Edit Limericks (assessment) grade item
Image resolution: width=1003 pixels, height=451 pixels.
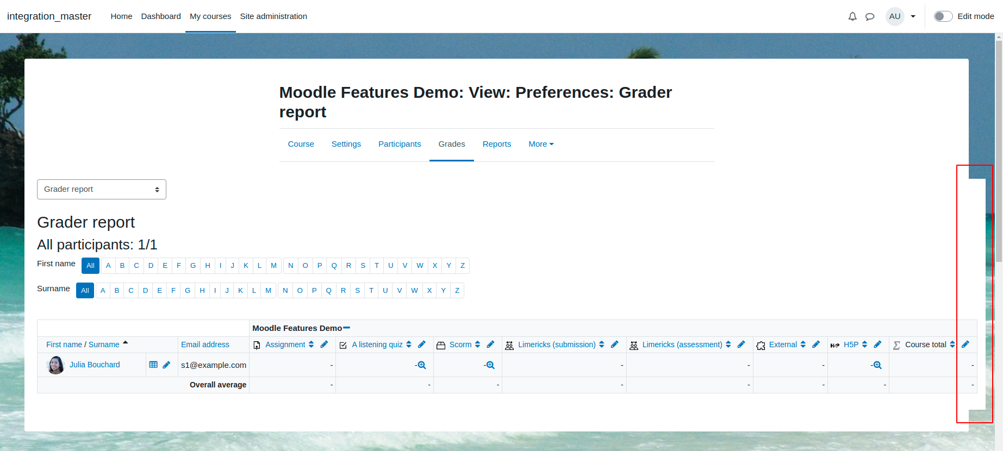tap(742, 344)
